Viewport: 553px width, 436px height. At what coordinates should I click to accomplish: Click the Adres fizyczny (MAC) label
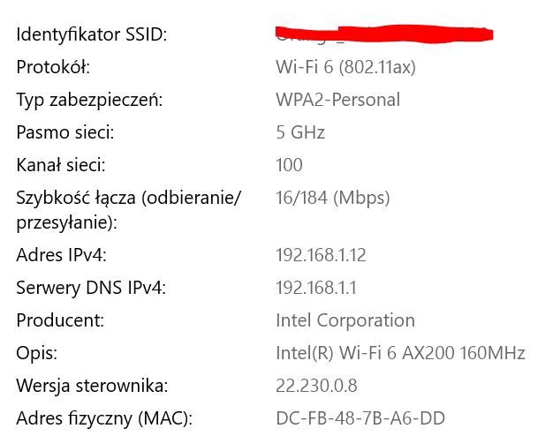pos(104,418)
